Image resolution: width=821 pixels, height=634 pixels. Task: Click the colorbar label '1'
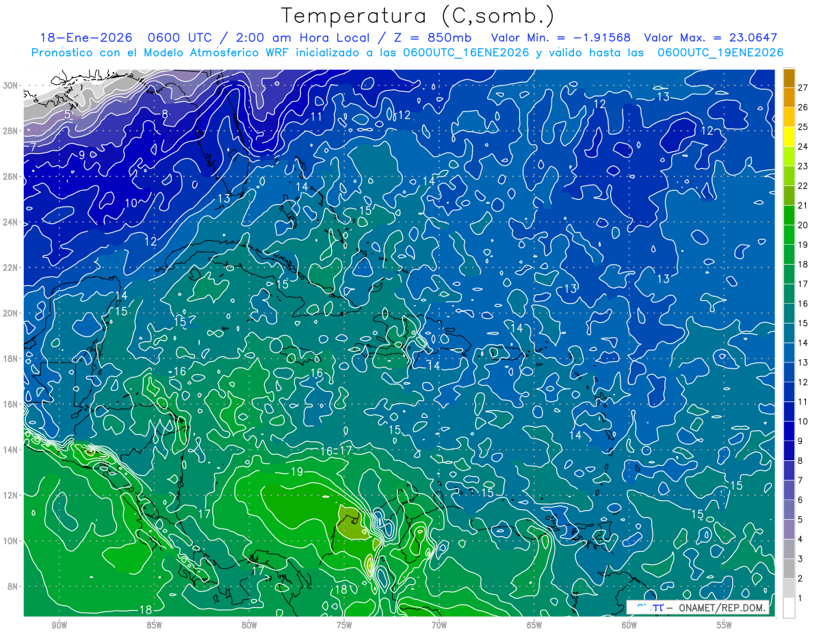click(x=800, y=598)
